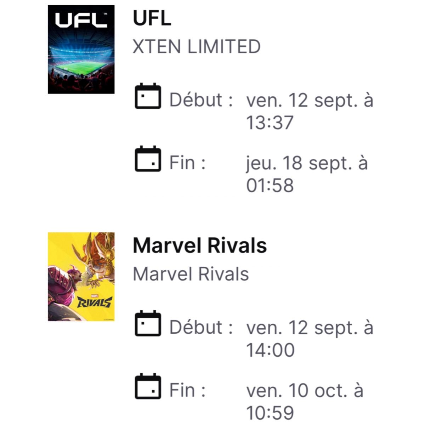The width and height of the screenshot is (425, 425).
Task: Click the Marvel Rivals 'Début :' label
Action: 201,327
